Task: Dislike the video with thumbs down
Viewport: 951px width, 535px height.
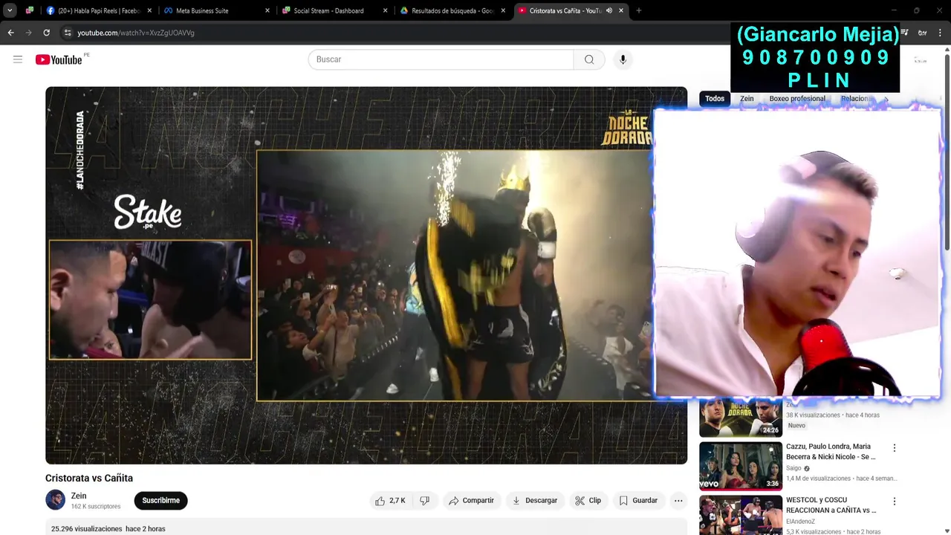Action: tap(424, 501)
